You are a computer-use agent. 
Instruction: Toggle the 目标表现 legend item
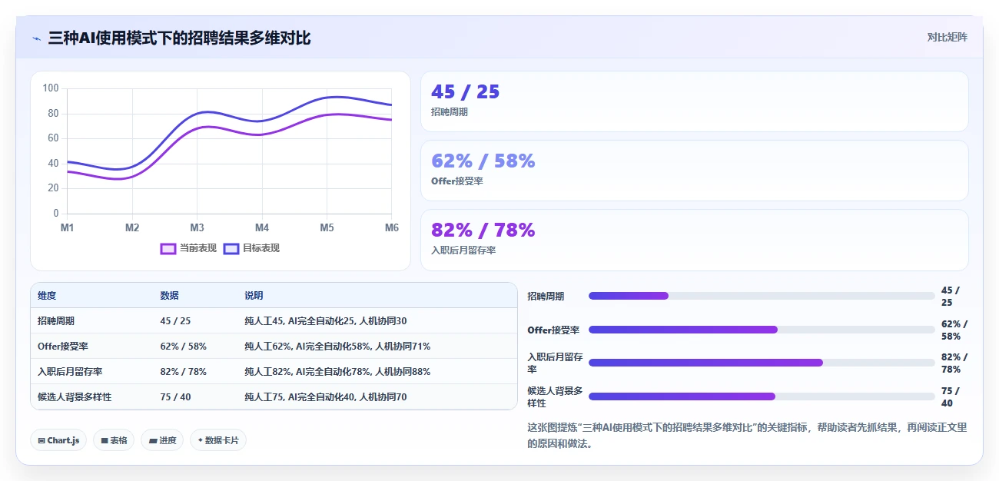point(251,248)
